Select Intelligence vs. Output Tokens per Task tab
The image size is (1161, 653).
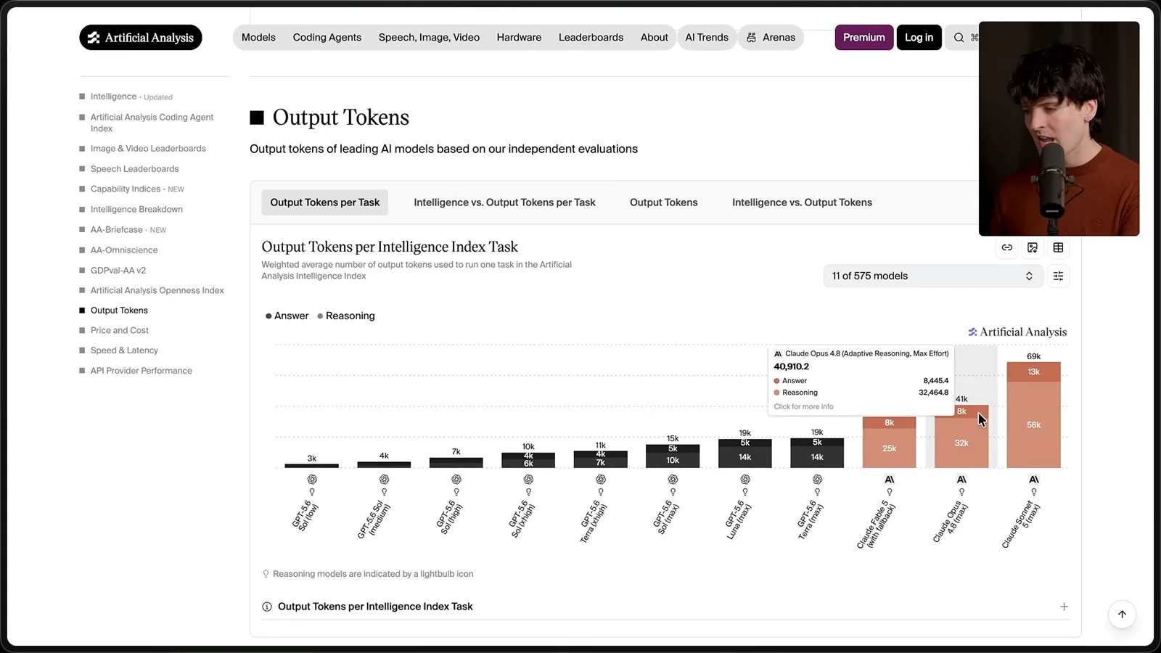(x=504, y=202)
